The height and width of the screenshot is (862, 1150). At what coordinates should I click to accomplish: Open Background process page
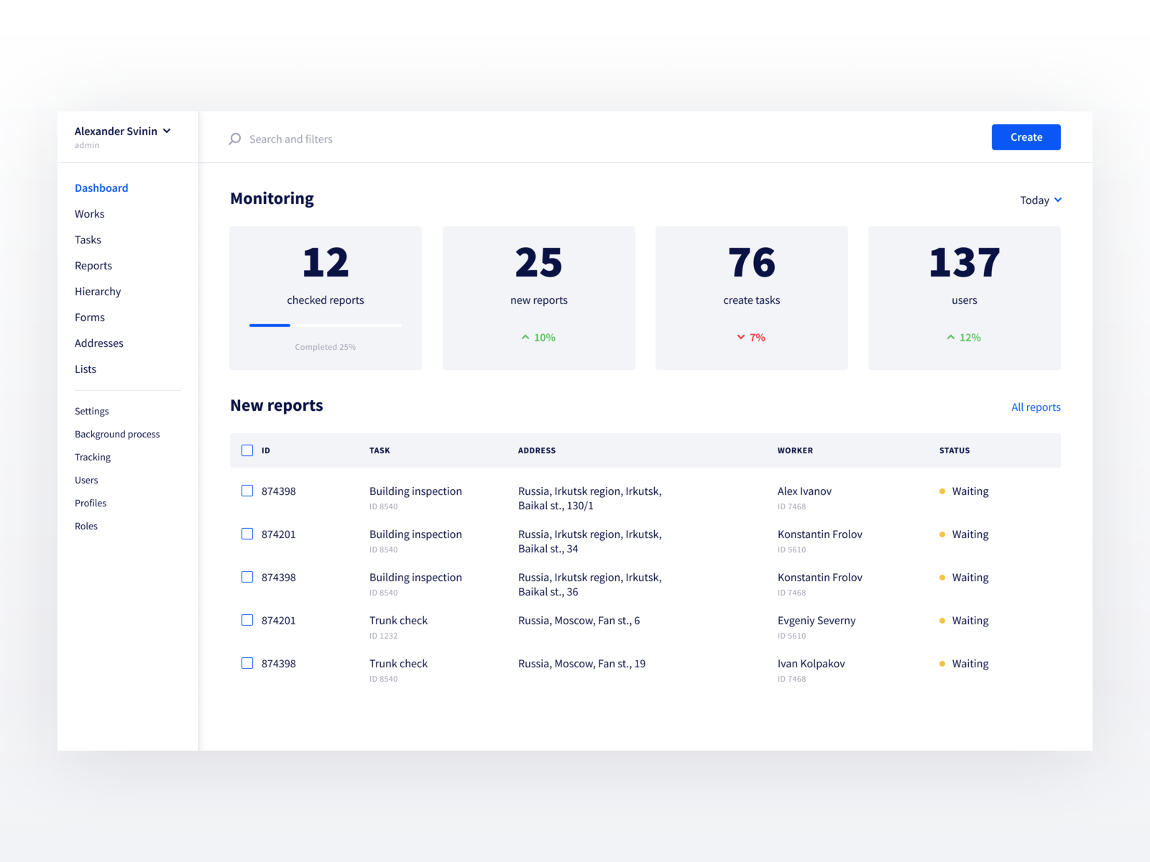coord(117,435)
